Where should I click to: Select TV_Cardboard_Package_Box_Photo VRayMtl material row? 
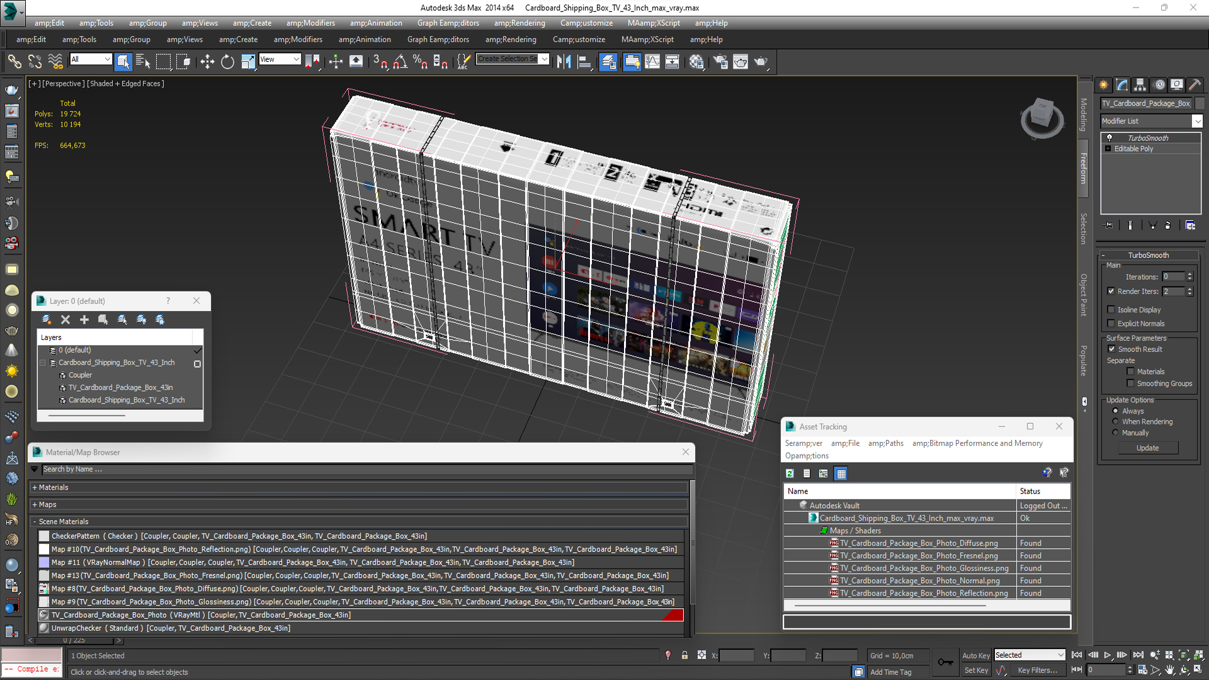(x=361, y=615)
